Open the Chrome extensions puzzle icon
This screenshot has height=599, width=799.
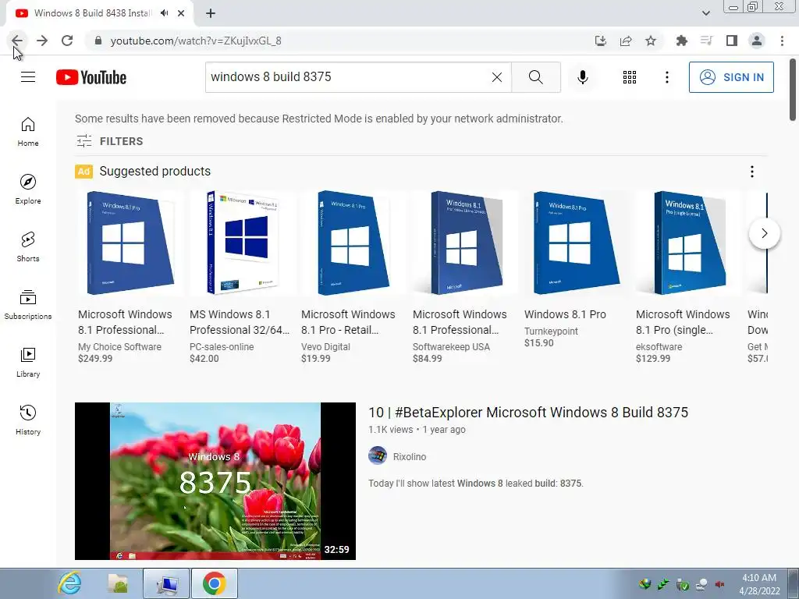click(681, 41)
